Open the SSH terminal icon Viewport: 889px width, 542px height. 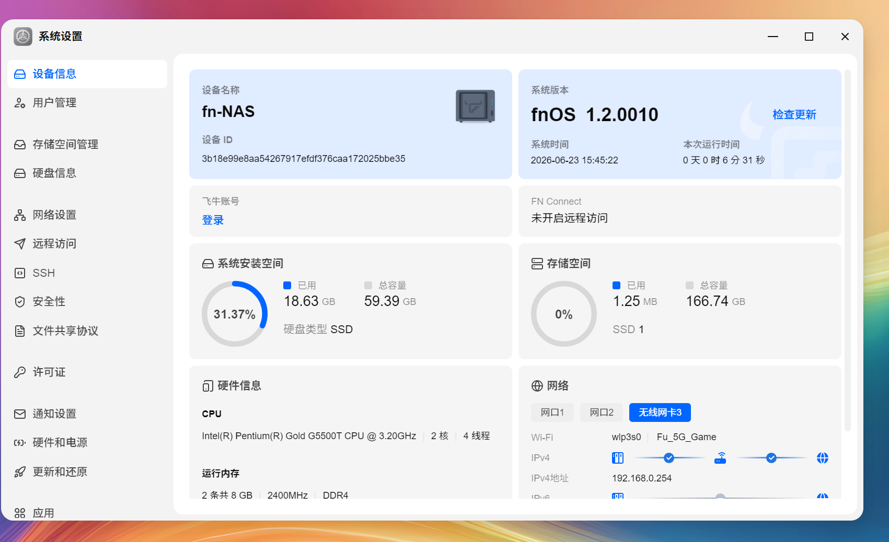point(20,273)
